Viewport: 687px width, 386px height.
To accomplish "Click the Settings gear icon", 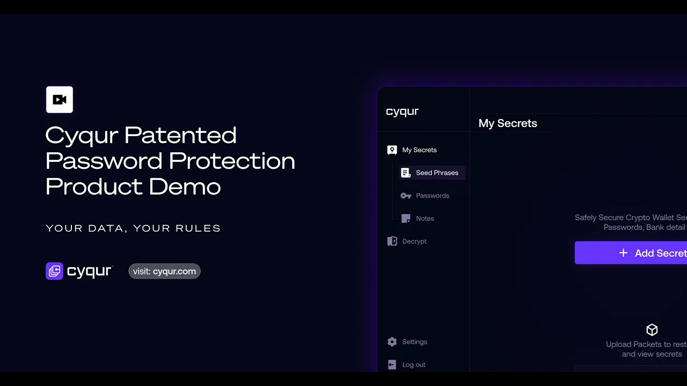I will coord(392,342).
